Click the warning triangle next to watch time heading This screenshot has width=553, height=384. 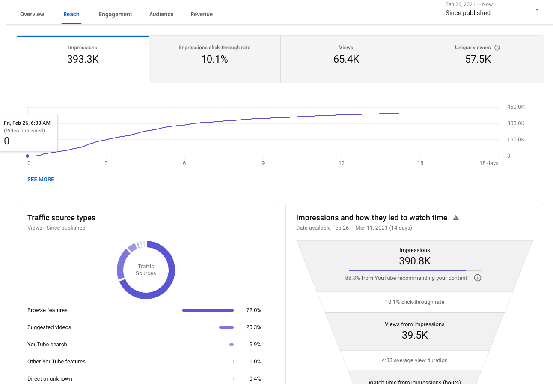(x=456, y=218)
